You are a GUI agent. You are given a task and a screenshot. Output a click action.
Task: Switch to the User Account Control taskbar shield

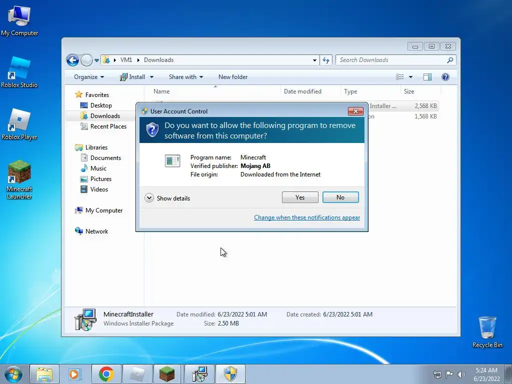(230, 374)
